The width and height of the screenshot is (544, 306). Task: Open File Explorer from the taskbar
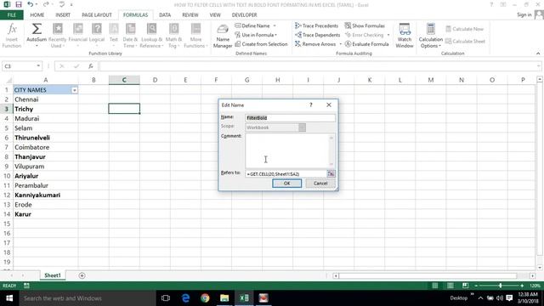pyautogui.click(x=224, y=298)
